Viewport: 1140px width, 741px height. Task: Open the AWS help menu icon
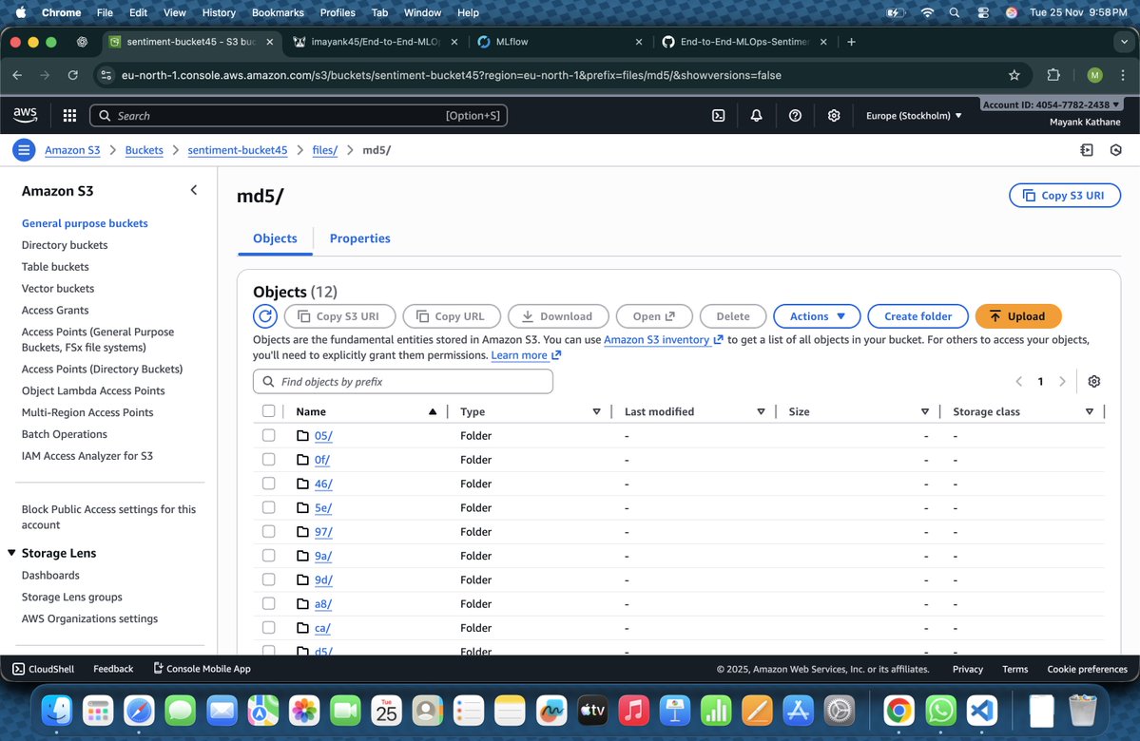[x=795, y=115]
